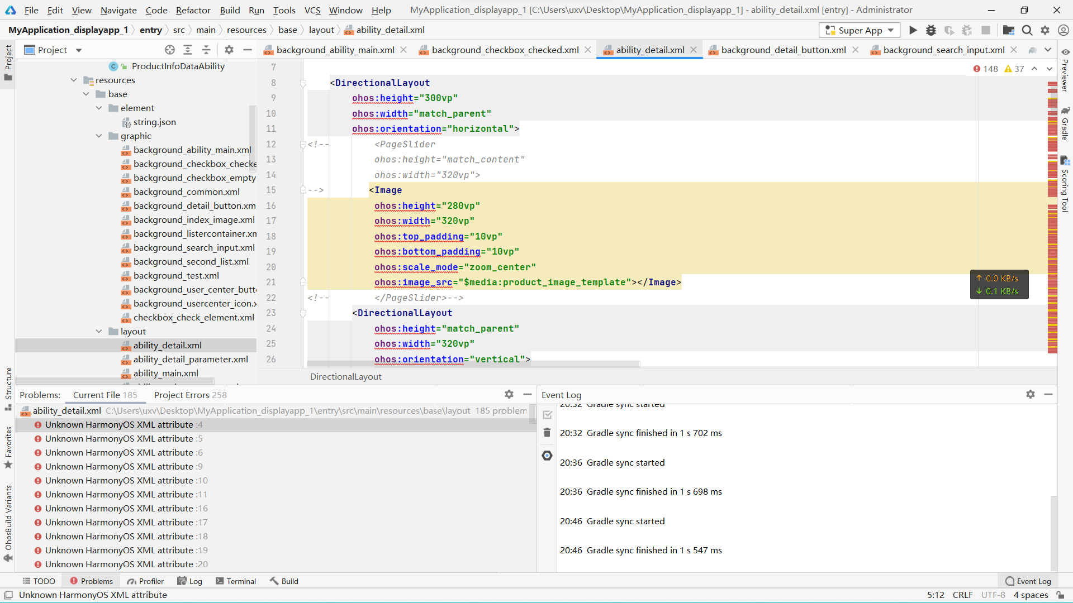Open the Build tool window button
Viewport: 1073px width, 603px height.
(x=284, y=581)
